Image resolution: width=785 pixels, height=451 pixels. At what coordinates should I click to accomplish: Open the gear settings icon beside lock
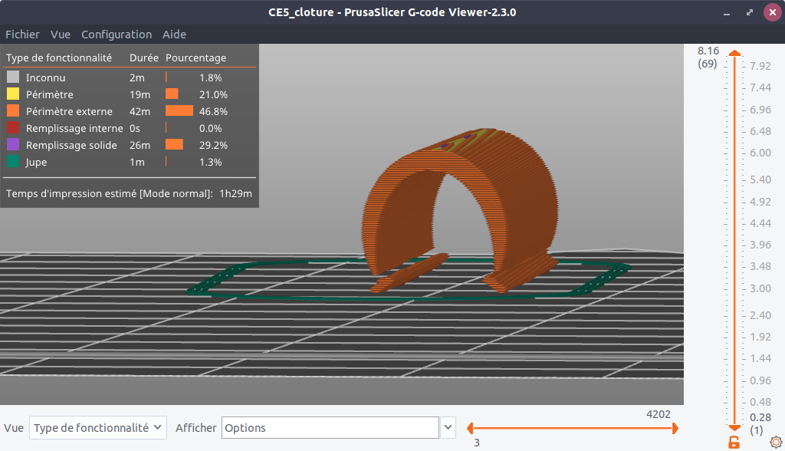[x=776, y=442]
